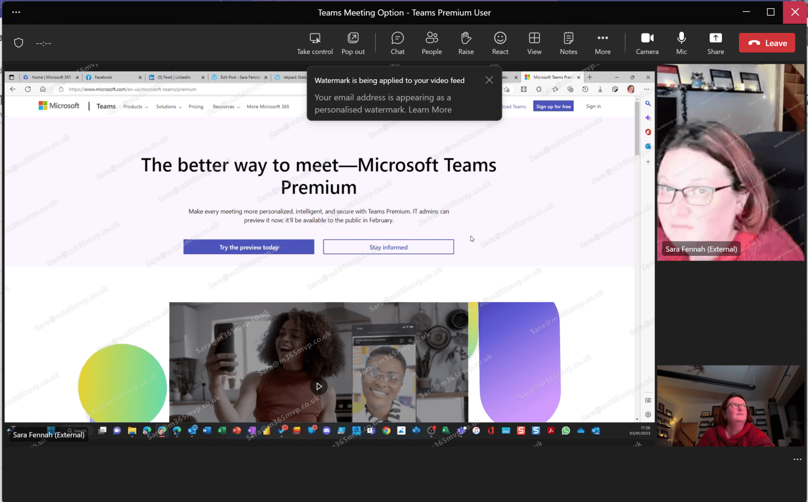Pop out the shared screen
This screenshot has height=502, width=808.
click(353, 43)
